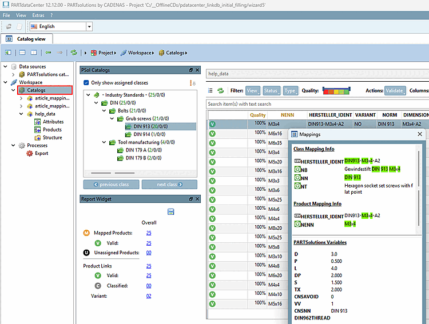Image resolution: width=429 pixels, height=324 pixels.
Task: Collapse the Data sources tree node
Action: (x=6, y=66)
